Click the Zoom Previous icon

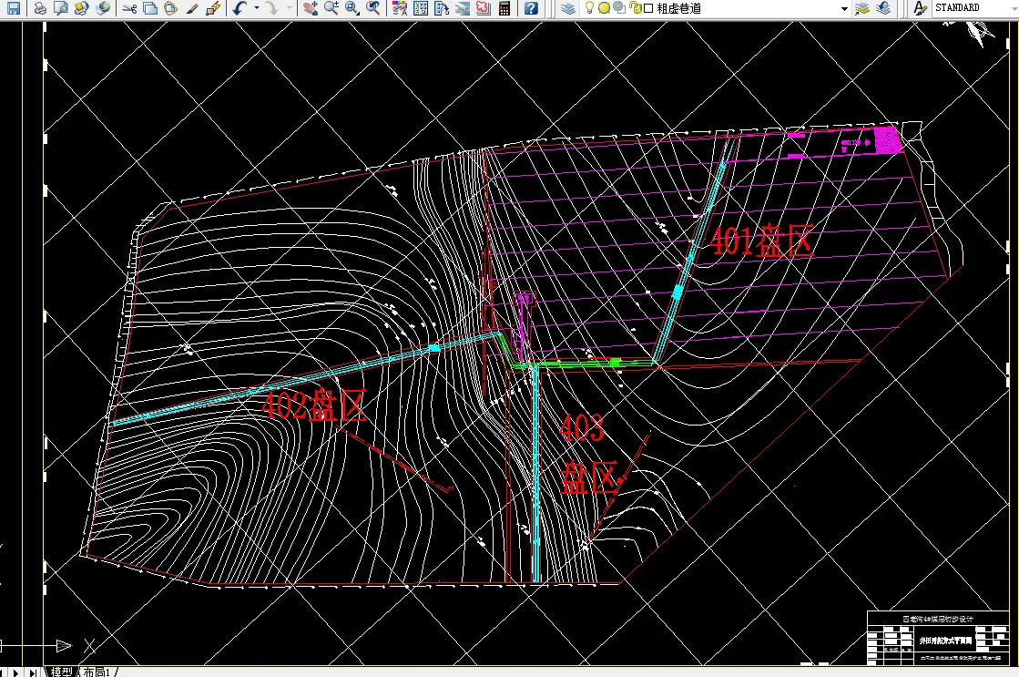[x=373, y=8]
